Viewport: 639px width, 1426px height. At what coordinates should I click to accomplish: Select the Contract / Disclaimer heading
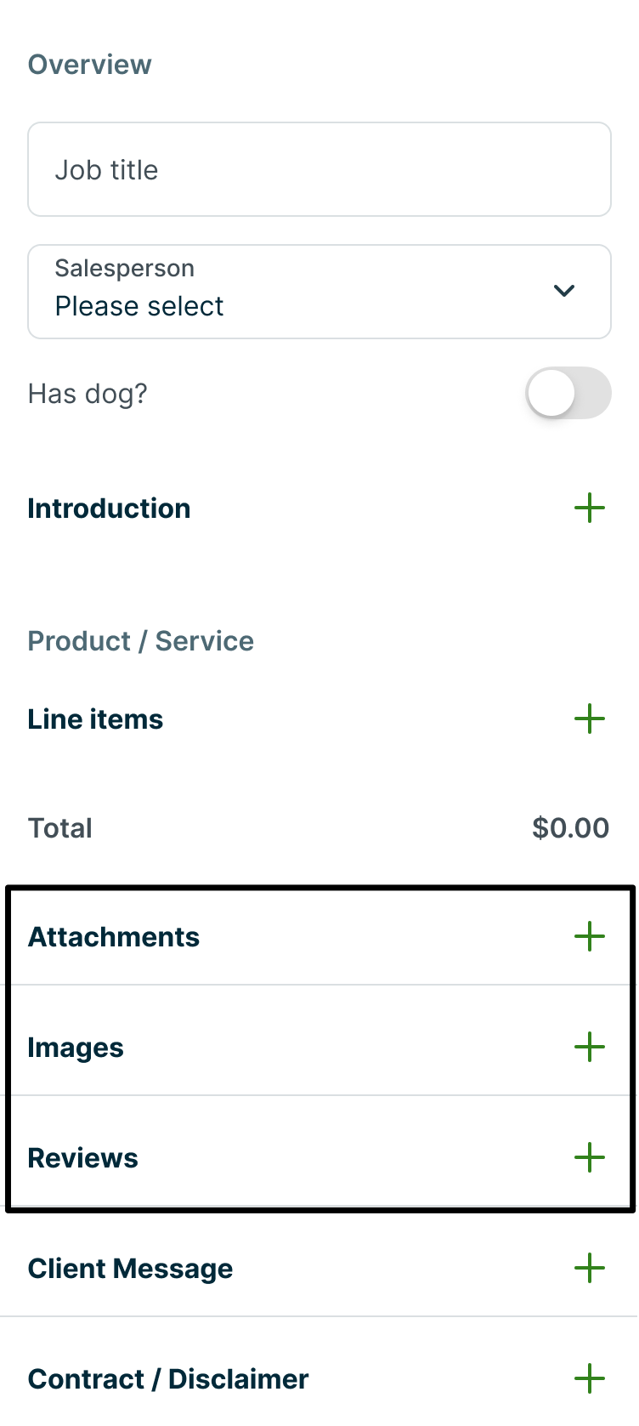pos(168,1379)
